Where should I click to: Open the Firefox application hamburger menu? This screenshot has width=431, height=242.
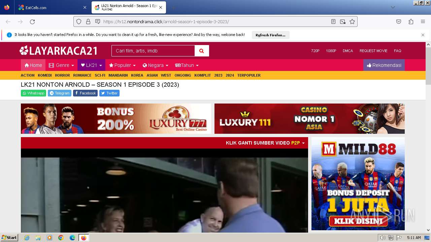pos(423,22)
